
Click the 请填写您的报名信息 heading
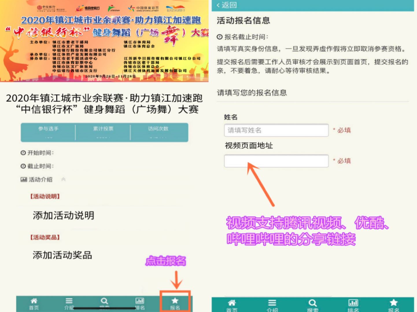coord(252,93)
